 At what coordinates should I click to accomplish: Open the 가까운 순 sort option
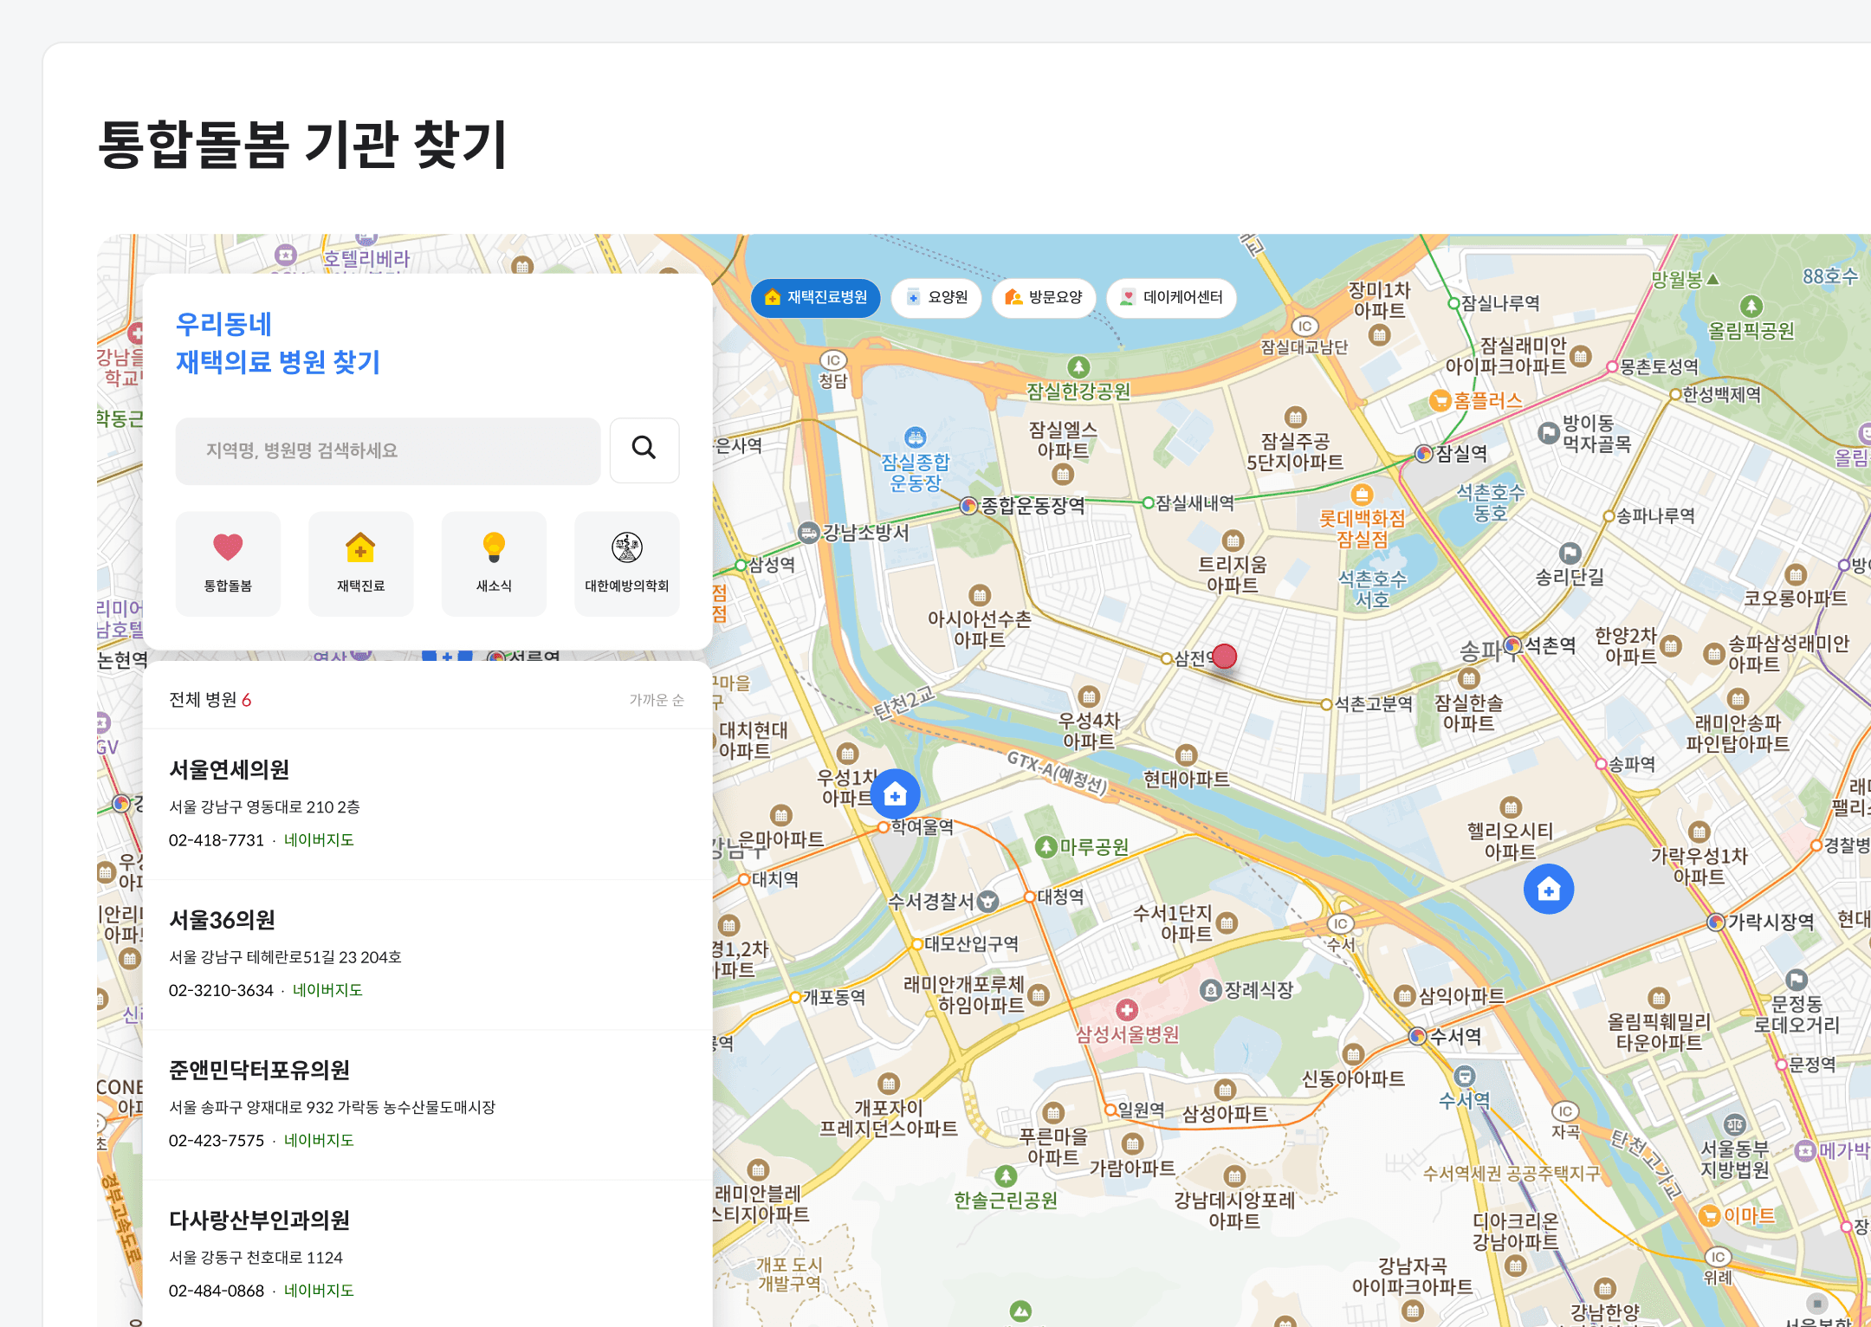click(x=656, y=700)
